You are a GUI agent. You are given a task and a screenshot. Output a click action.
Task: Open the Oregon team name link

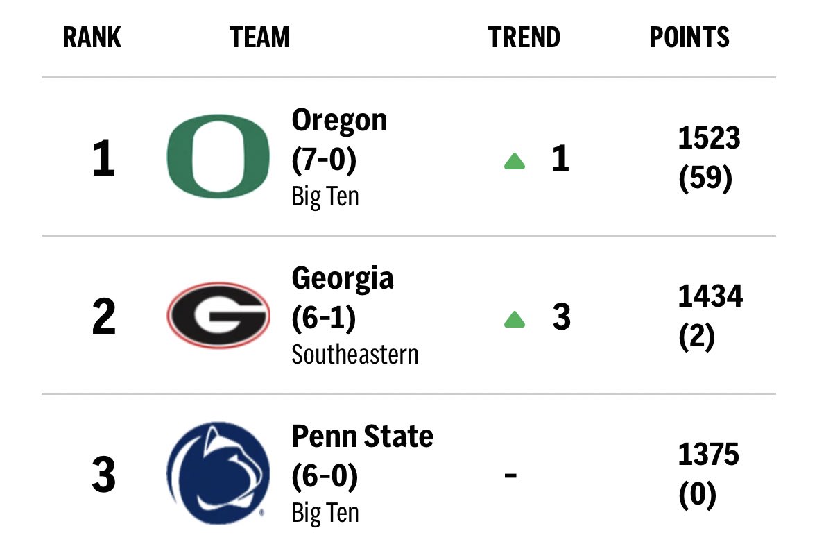(x=339, y=121)
